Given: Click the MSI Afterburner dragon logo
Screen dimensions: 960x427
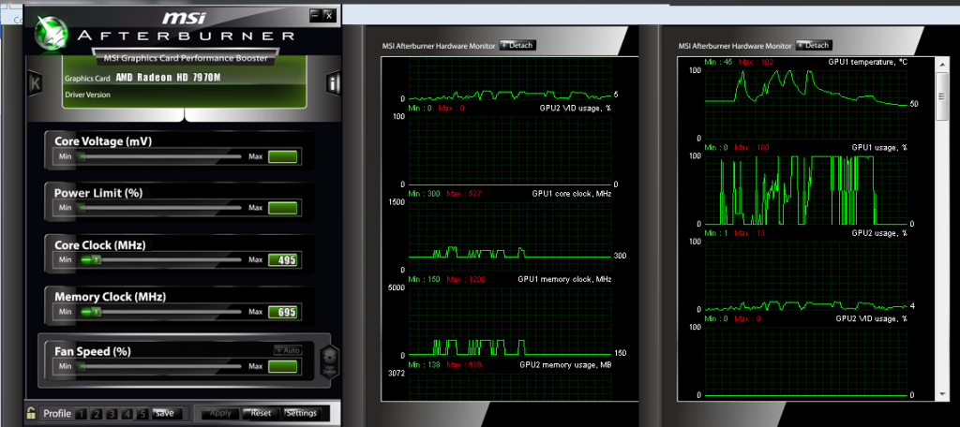Looking at the screenshot, I should coord(52,32).
